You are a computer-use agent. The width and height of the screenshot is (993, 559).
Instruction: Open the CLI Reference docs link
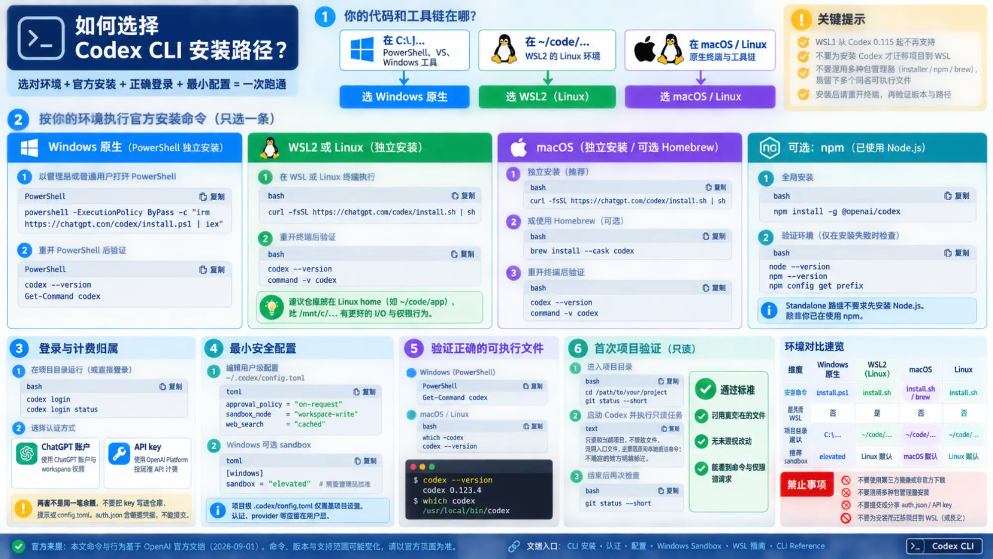pos(800,546)
